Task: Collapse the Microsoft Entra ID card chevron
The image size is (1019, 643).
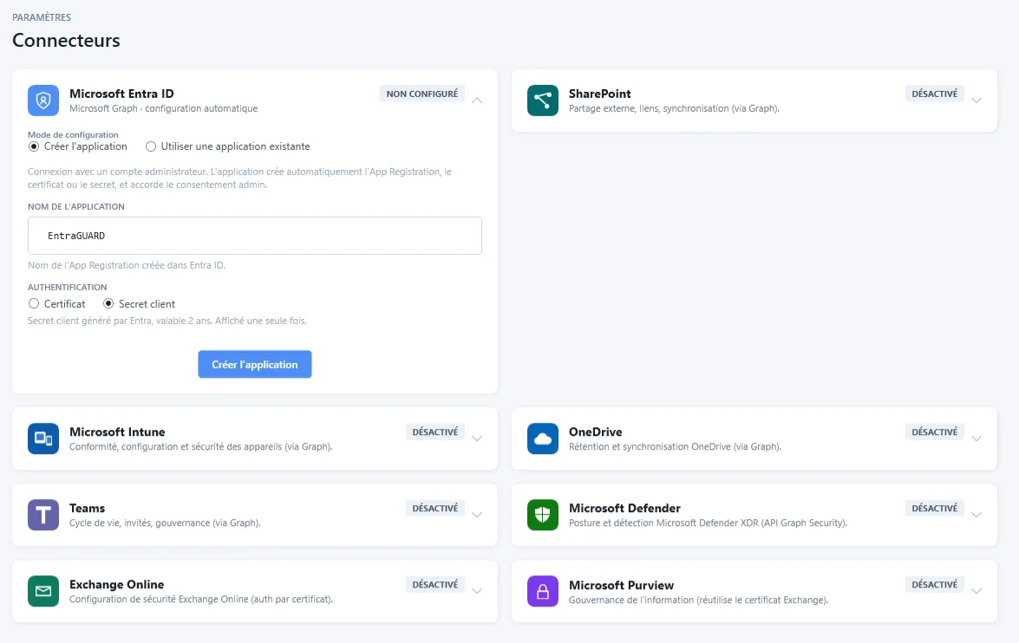Action: pos(477,101)
